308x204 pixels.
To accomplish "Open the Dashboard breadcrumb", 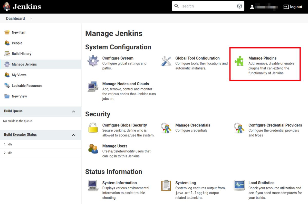I will 15,18.
